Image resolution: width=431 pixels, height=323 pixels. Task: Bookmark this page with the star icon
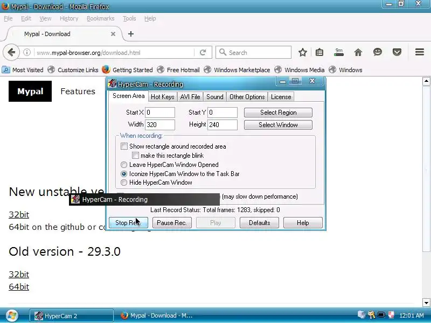click(x=303, y=52)
